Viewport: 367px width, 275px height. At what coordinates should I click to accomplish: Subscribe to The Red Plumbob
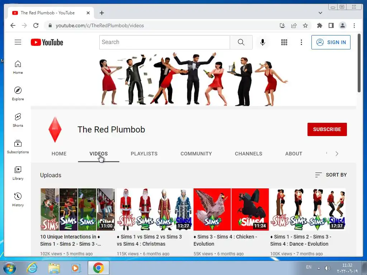point(327,129)
